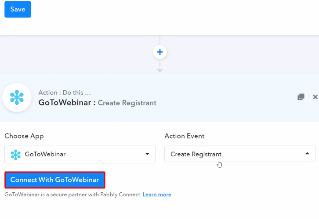Remove the GoToWebinar action with the X icon
The width and height of the screenshot is (319, 219).
point(315,97)
